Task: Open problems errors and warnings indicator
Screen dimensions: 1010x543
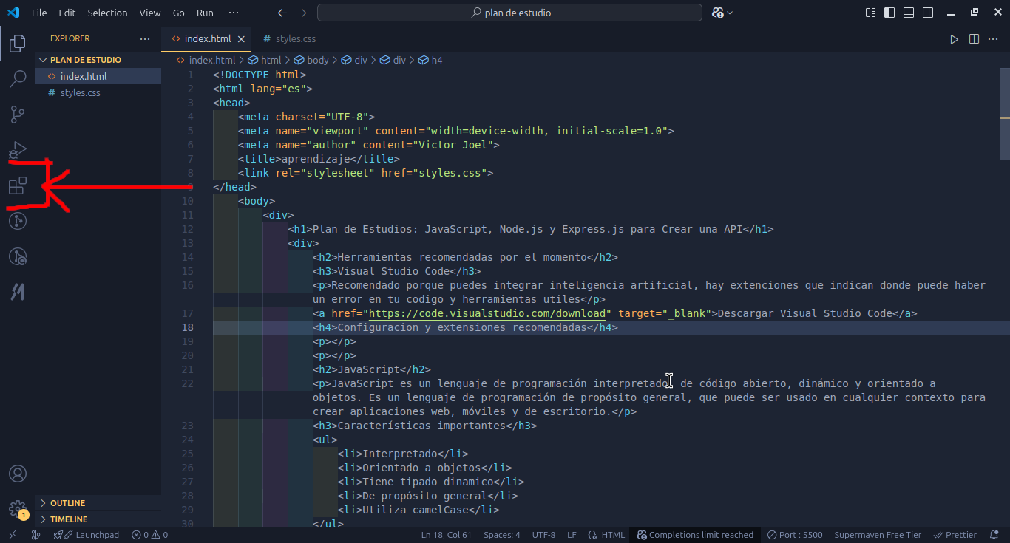Action: 150,535
